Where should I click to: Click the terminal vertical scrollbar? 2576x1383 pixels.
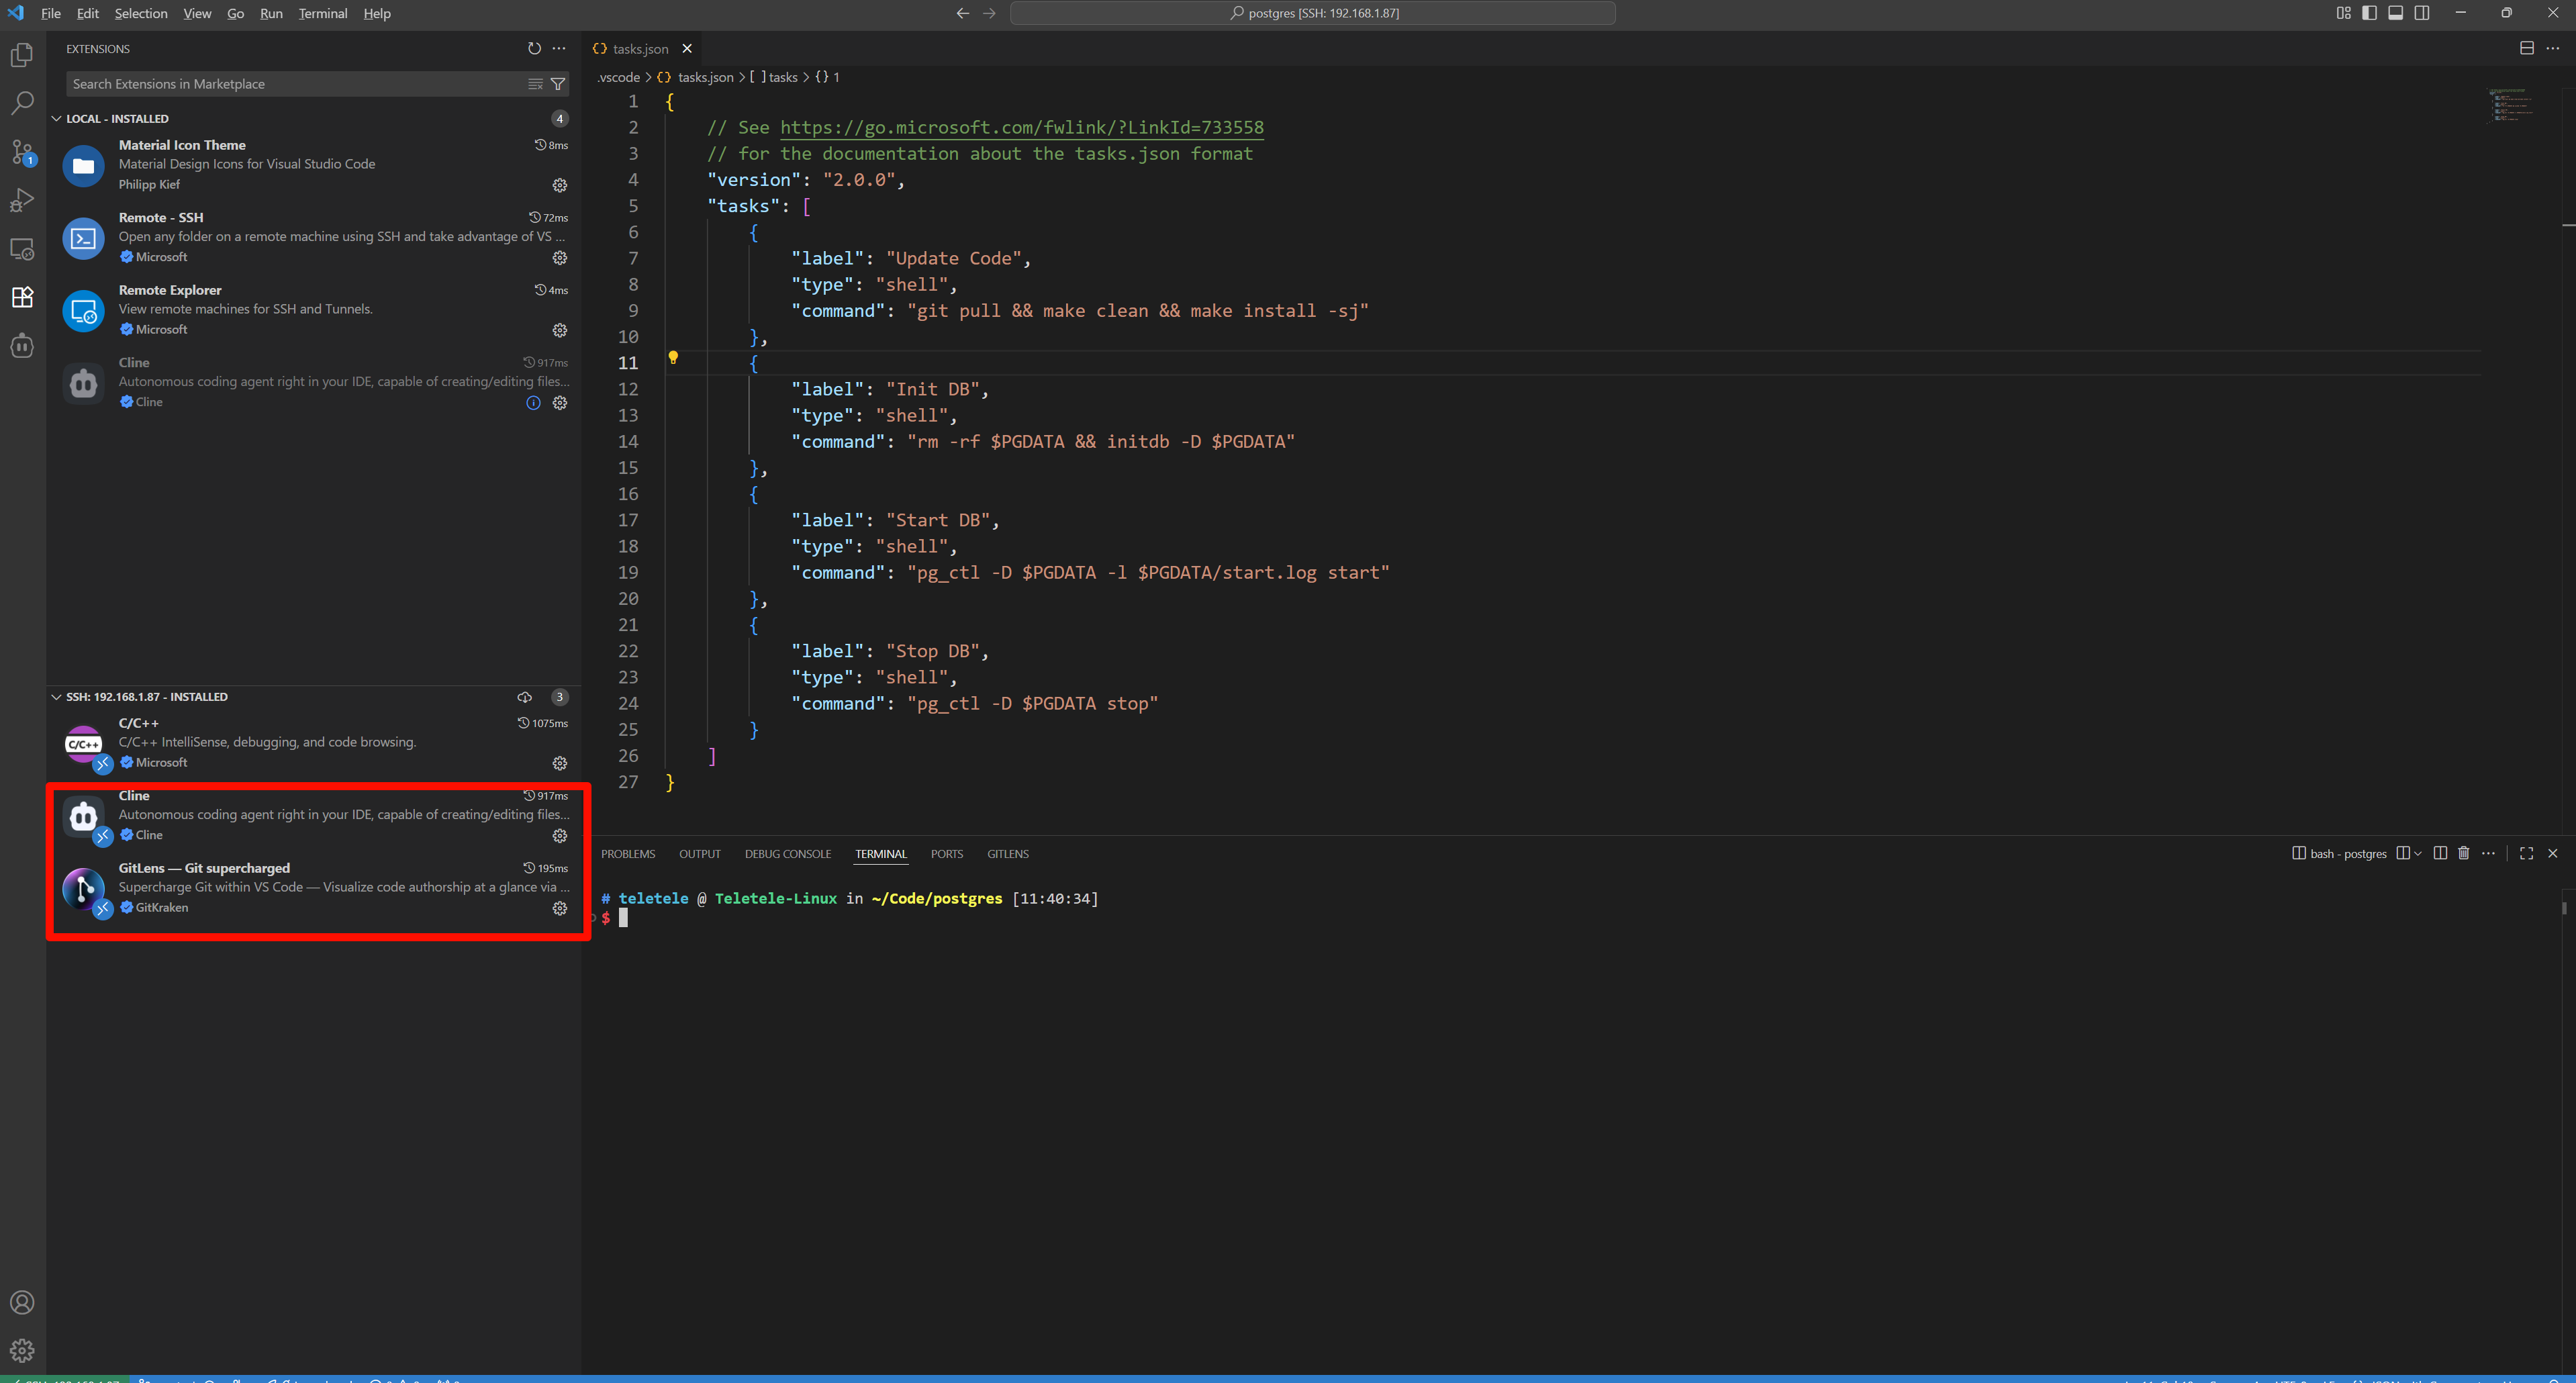point(2564,909)
